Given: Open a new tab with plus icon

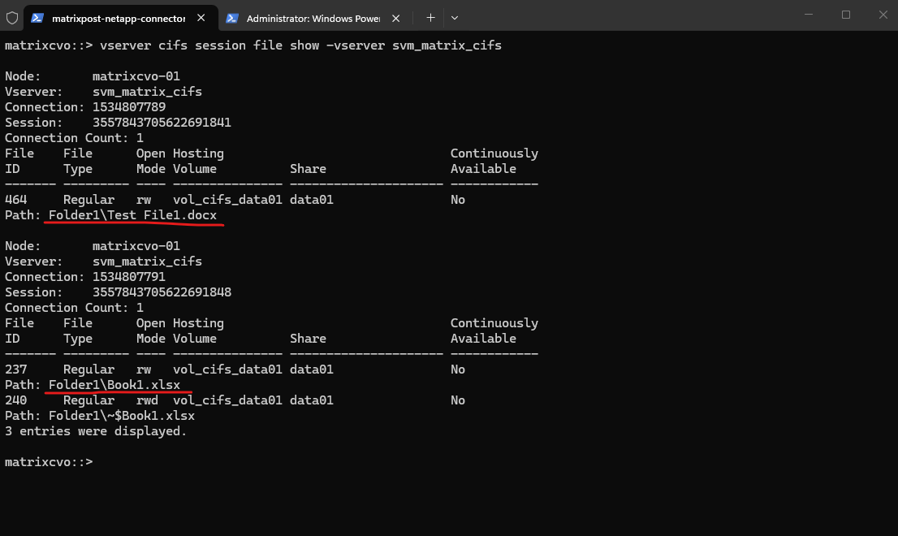Looking at the screenshot, I should click(x=430, y=17).
